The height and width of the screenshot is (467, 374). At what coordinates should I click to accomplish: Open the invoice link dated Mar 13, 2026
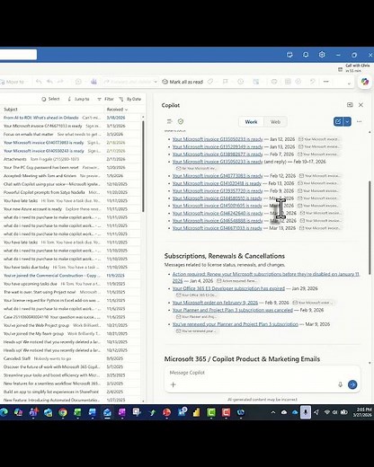218,228
